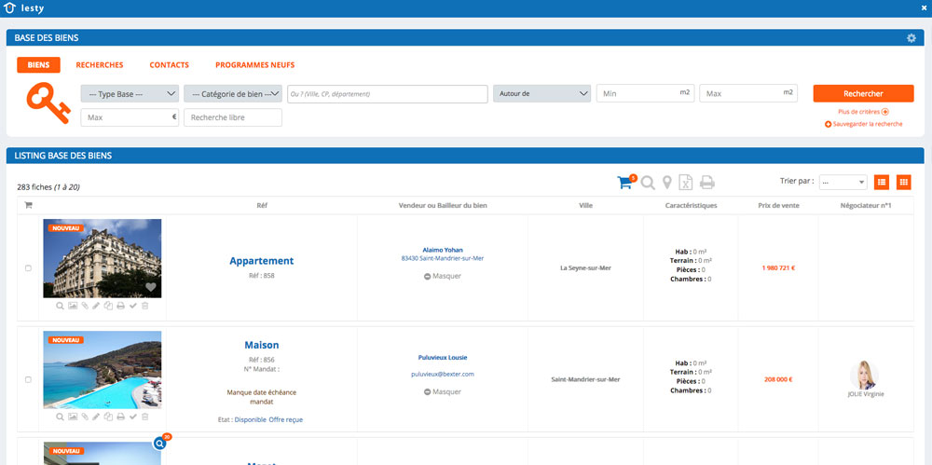Image resolution: width=932 pixels, height=465 pixels.
Task: Click the orange key icon
Action: 48,103
